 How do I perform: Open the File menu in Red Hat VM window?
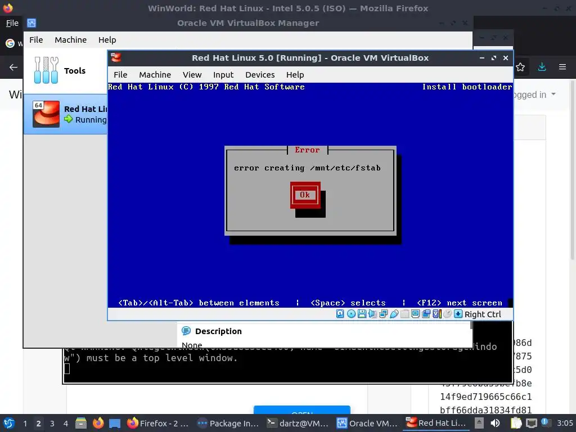click(x=120, y=75)
